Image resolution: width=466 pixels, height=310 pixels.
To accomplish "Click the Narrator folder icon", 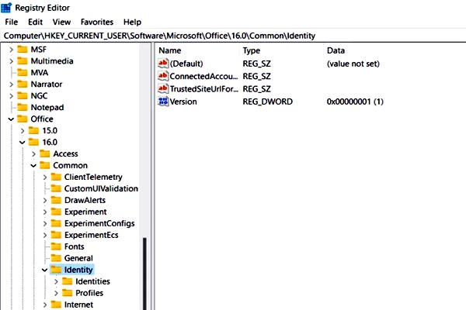I will click(x=23, y=84).
